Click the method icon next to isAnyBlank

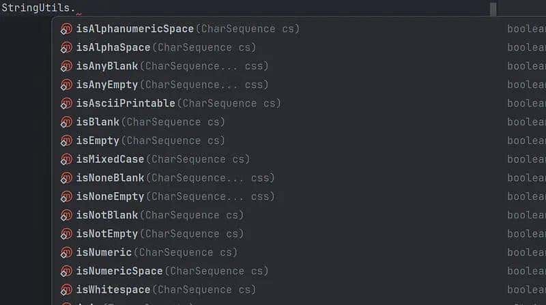click(66, 66)
